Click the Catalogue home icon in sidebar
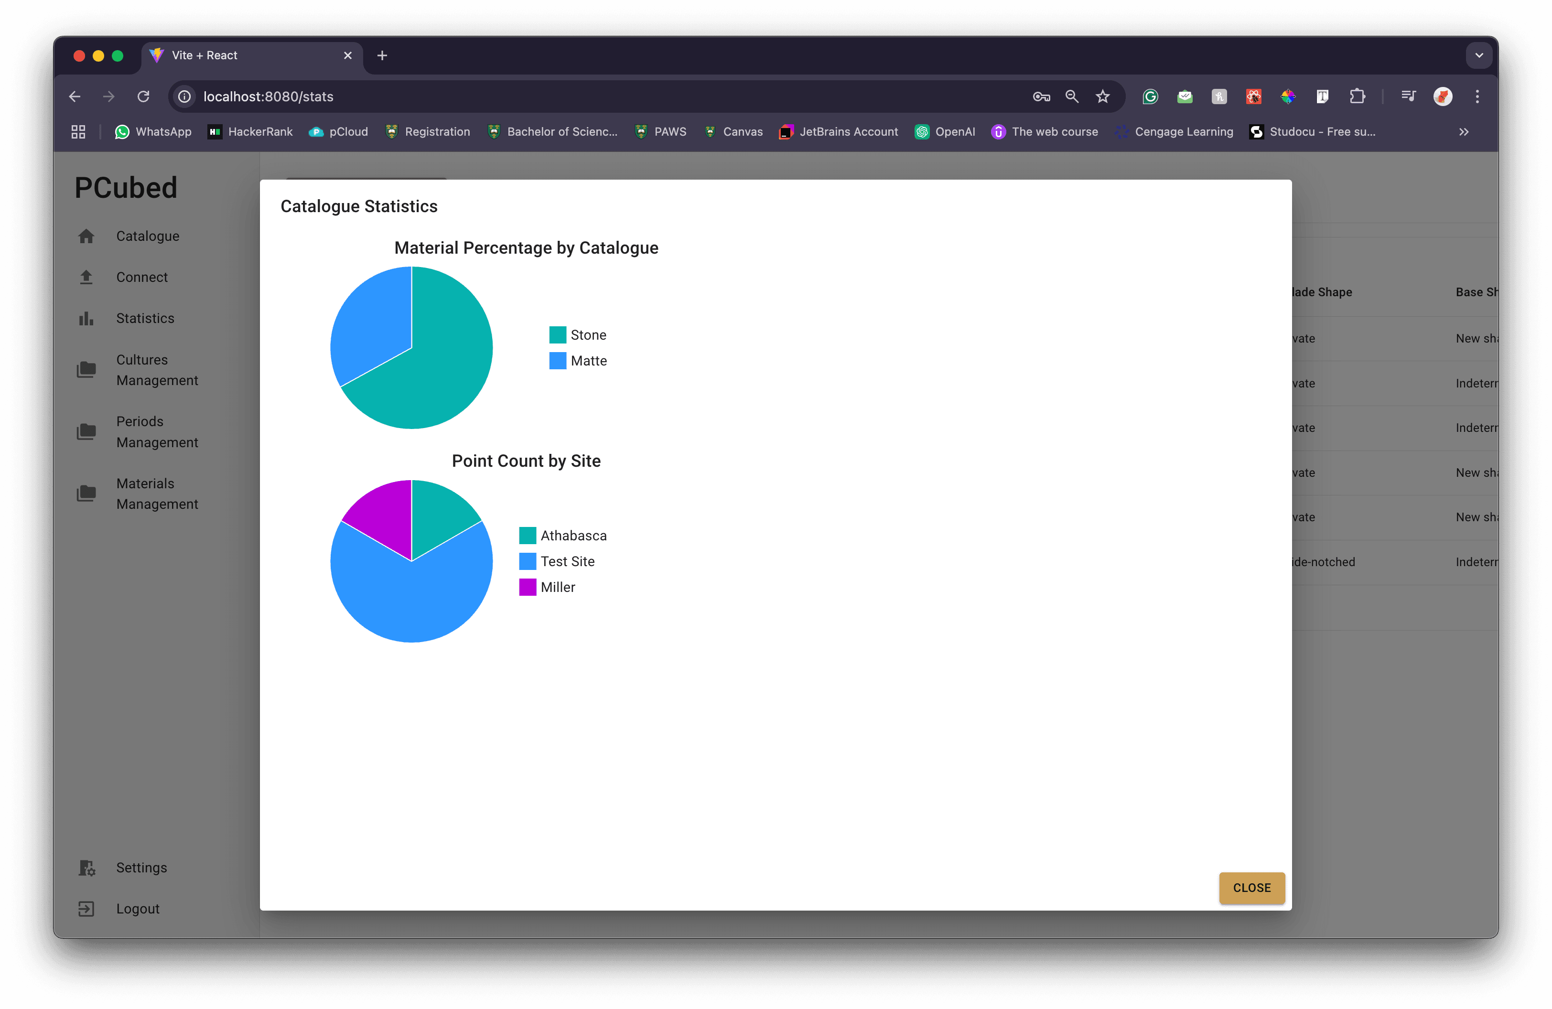 click(x=86, y=236)
